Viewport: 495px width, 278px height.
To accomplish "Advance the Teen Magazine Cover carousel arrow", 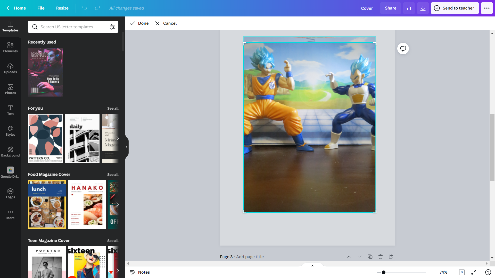I will pos(118,271).
